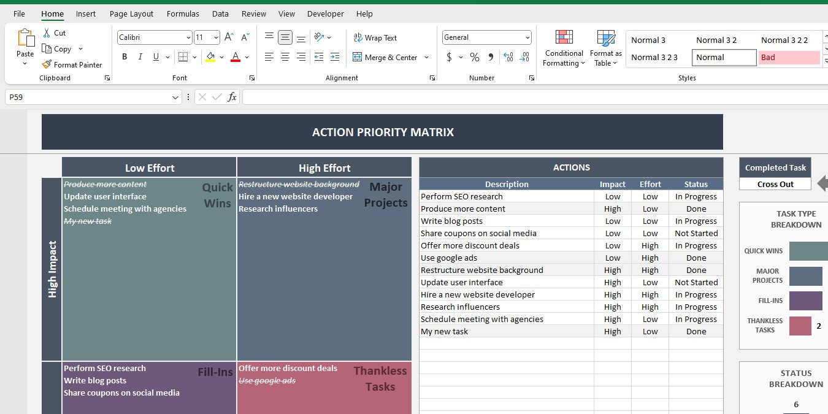Open the General number format dropdown

[x=527, y=37]
